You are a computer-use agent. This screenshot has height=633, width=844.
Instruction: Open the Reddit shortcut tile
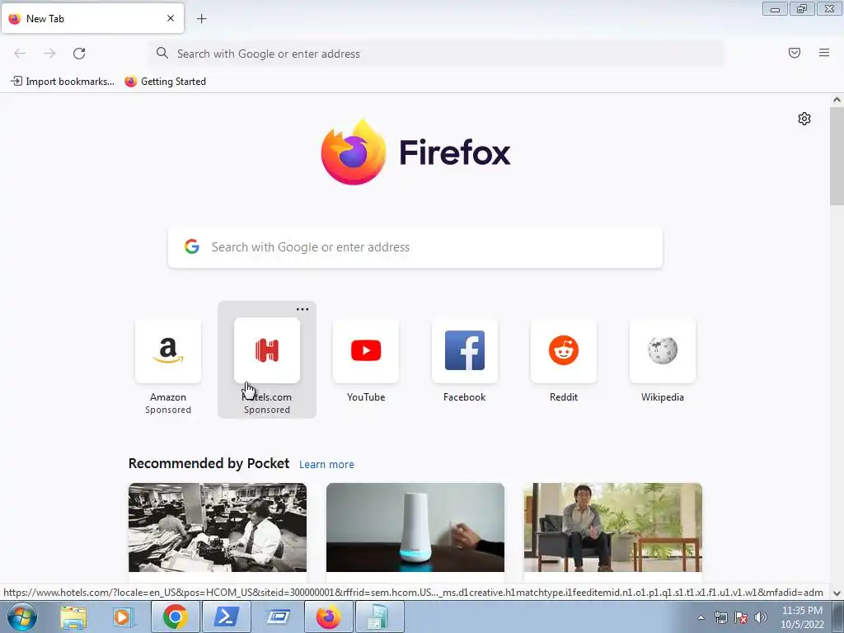tap(564, 361)
